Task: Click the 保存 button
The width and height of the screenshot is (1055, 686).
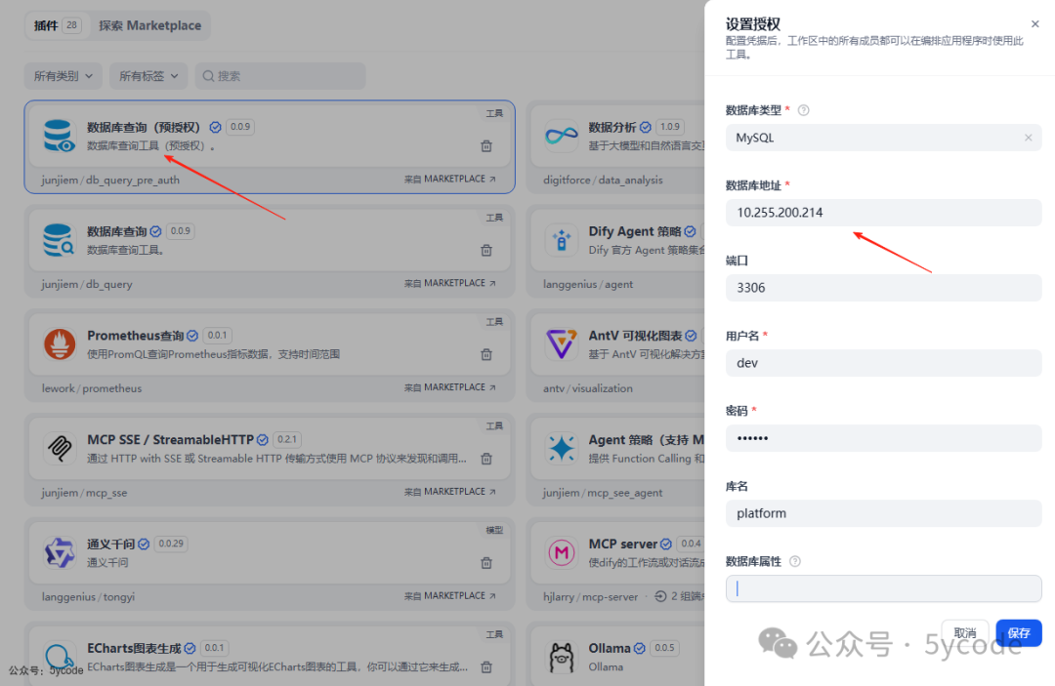Action: pos(1019,633)
